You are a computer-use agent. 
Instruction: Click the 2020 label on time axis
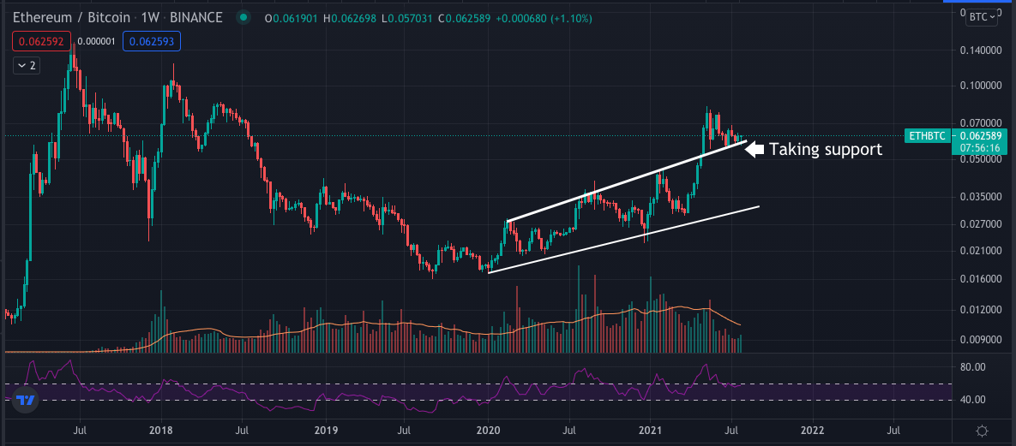pos(487,430)
